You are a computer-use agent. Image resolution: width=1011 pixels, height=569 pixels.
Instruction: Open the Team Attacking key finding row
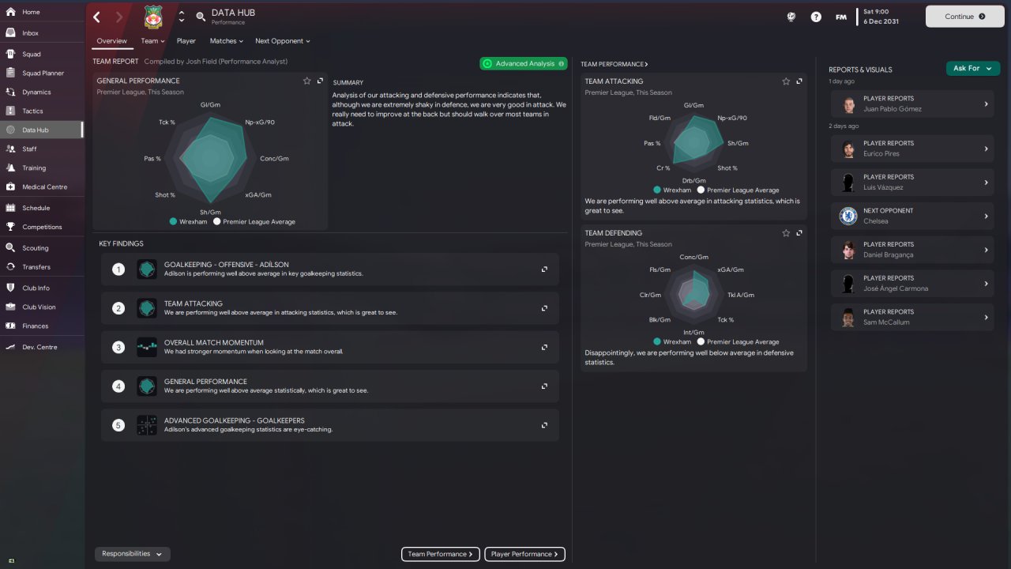[x=330, y=308]
